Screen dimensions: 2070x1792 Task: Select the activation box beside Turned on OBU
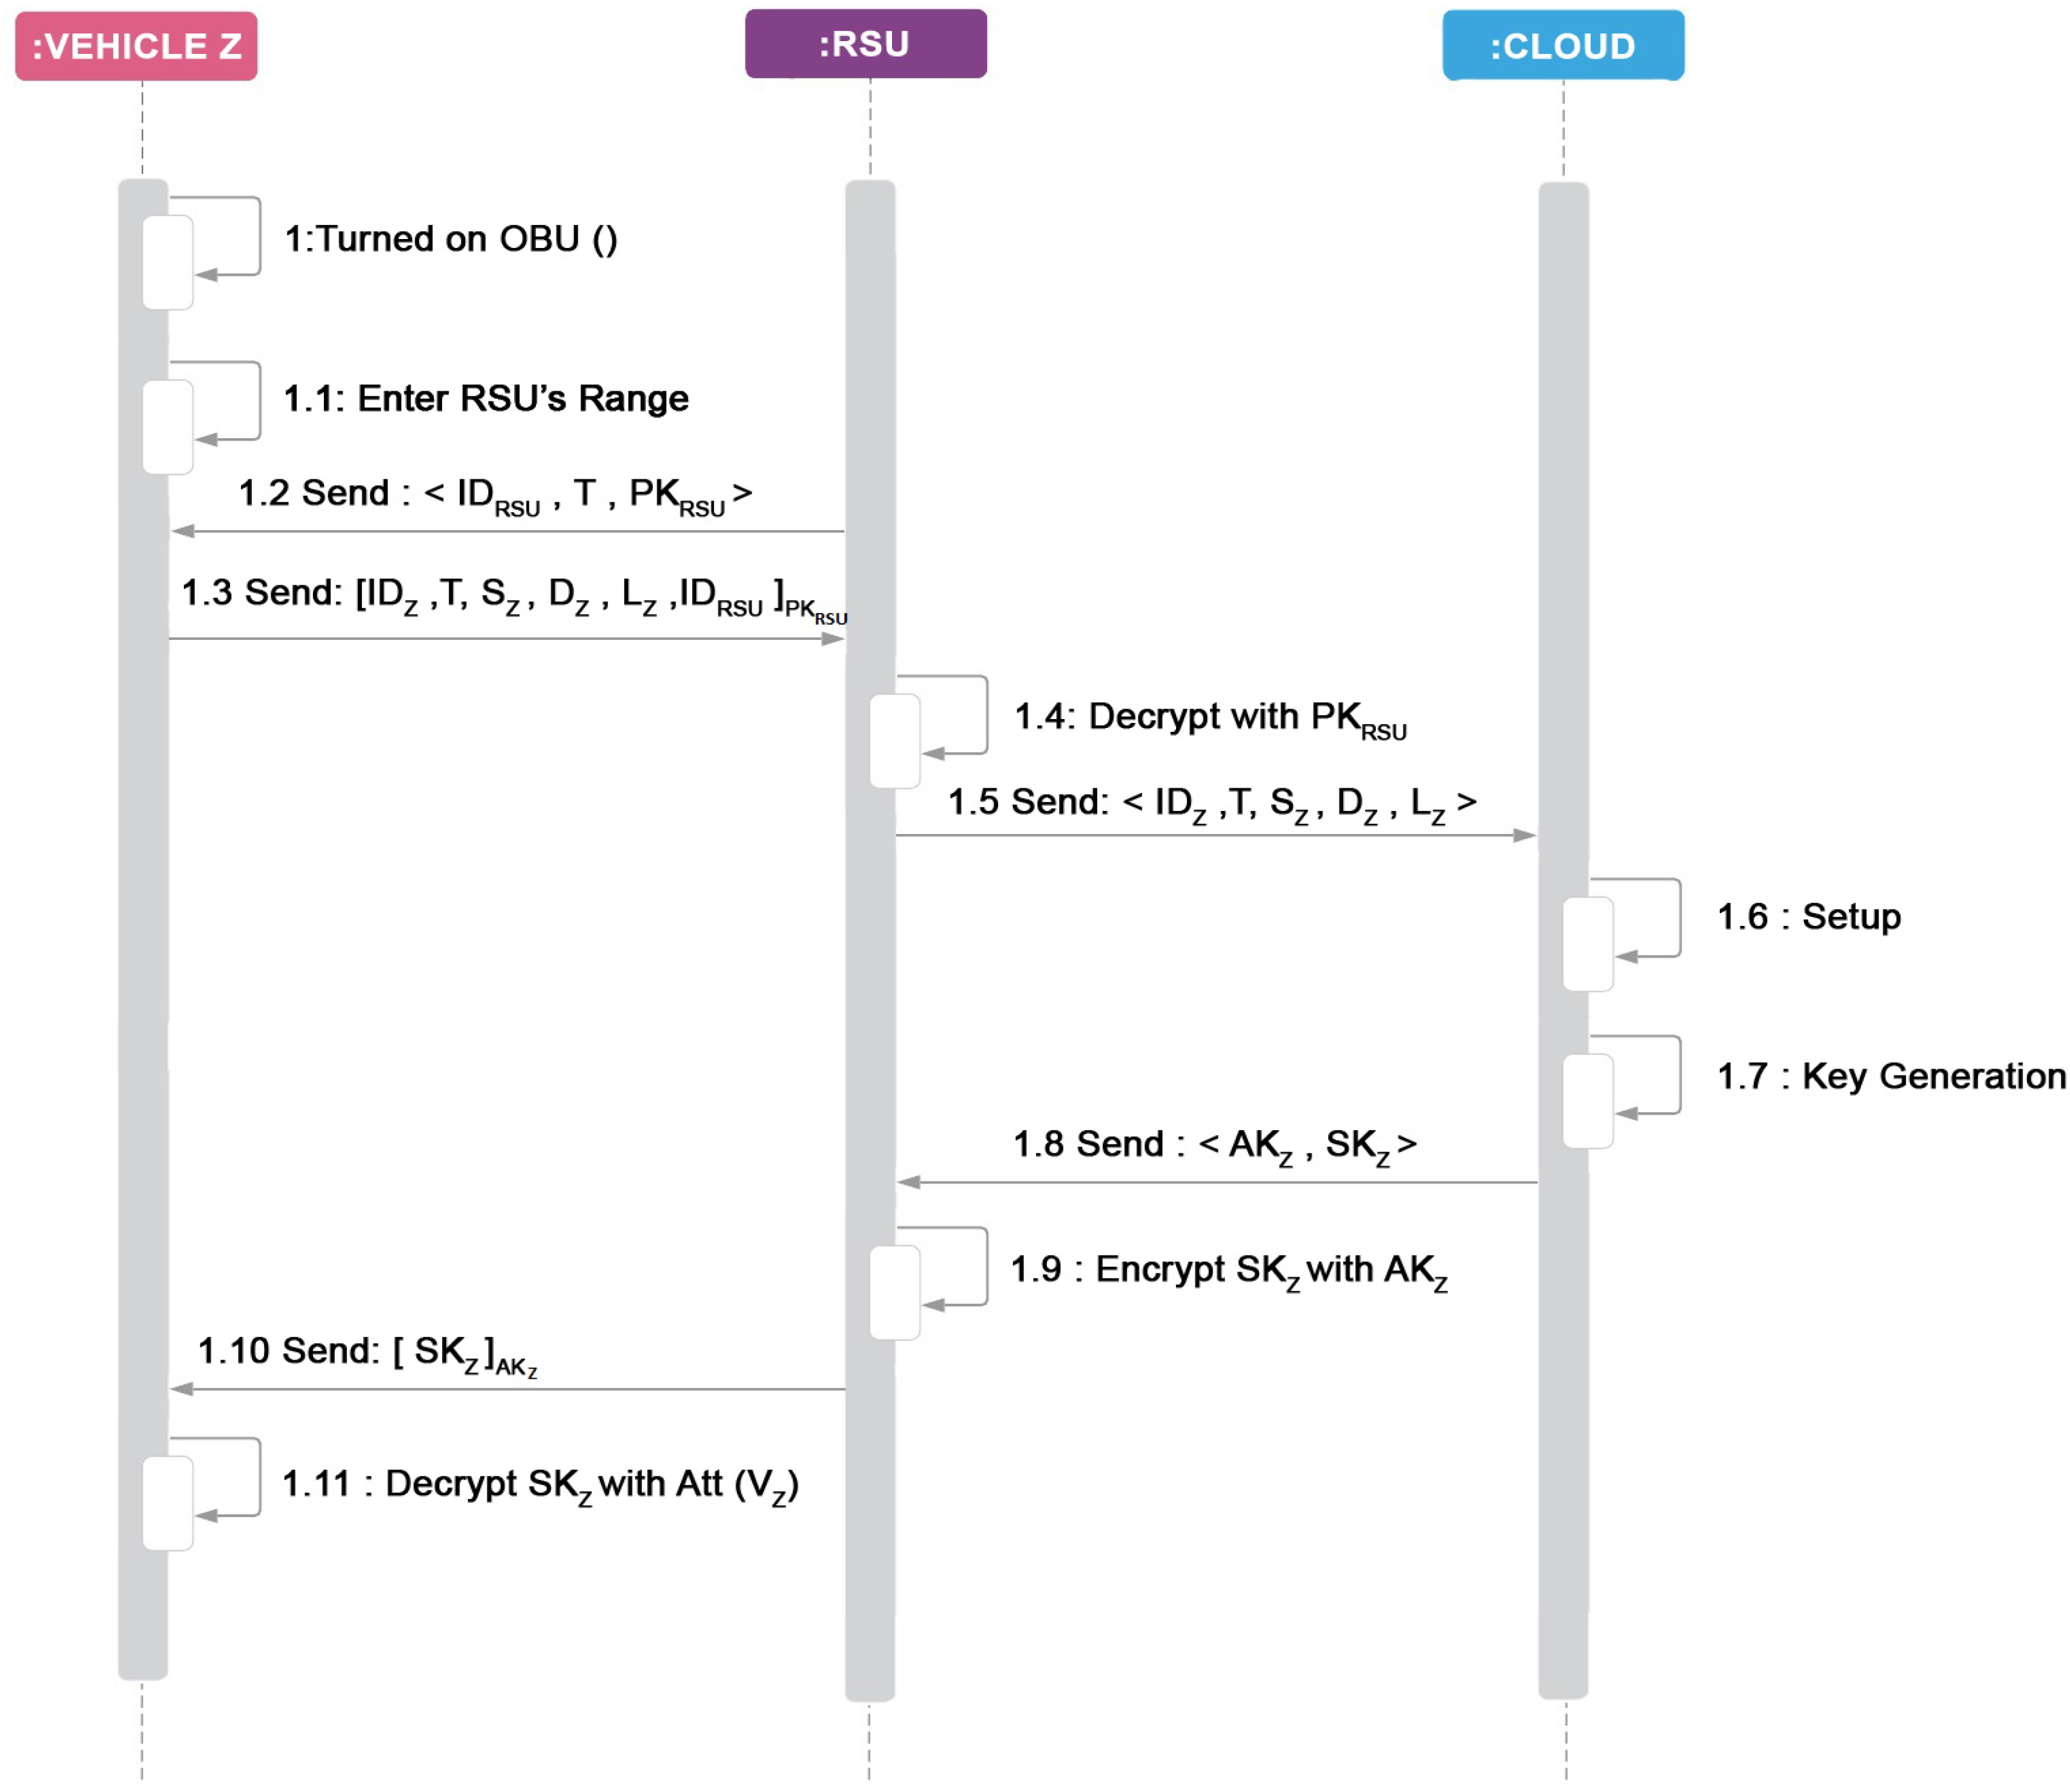click(x=168, y=262)
